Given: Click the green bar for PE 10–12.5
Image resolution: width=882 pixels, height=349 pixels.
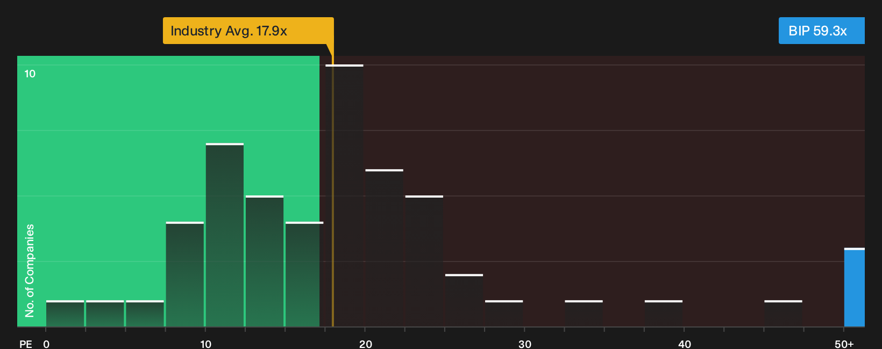Looking at the screenshot, I should click(x=225, y=235).
